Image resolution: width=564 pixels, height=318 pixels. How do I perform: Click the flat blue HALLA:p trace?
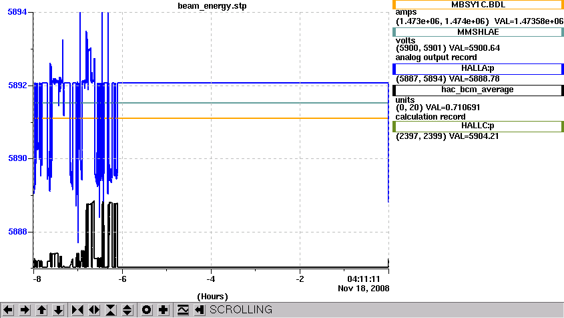[x=253, y=84]
